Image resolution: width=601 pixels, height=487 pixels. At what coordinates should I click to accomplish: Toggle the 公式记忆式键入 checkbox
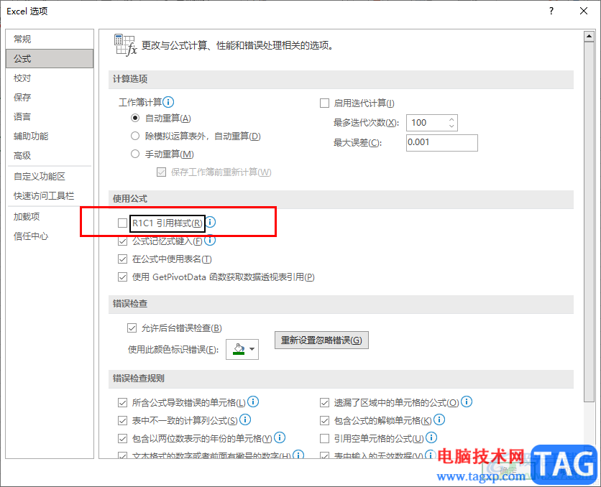pyautogui.click(x=123, y=241)
